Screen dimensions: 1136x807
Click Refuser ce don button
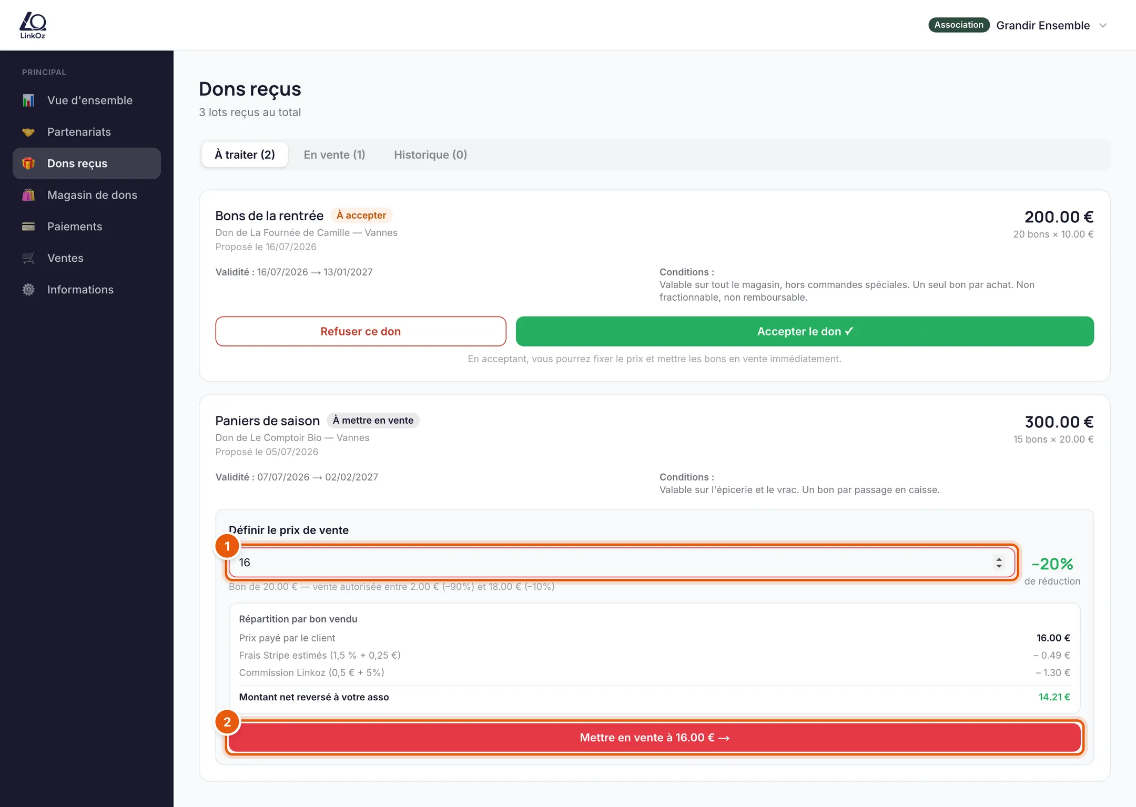coord(361,331)
